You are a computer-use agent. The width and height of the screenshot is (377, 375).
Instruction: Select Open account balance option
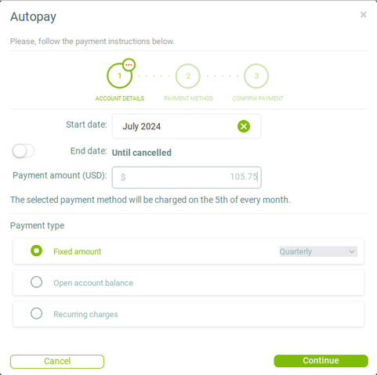(x=36, y=282)
